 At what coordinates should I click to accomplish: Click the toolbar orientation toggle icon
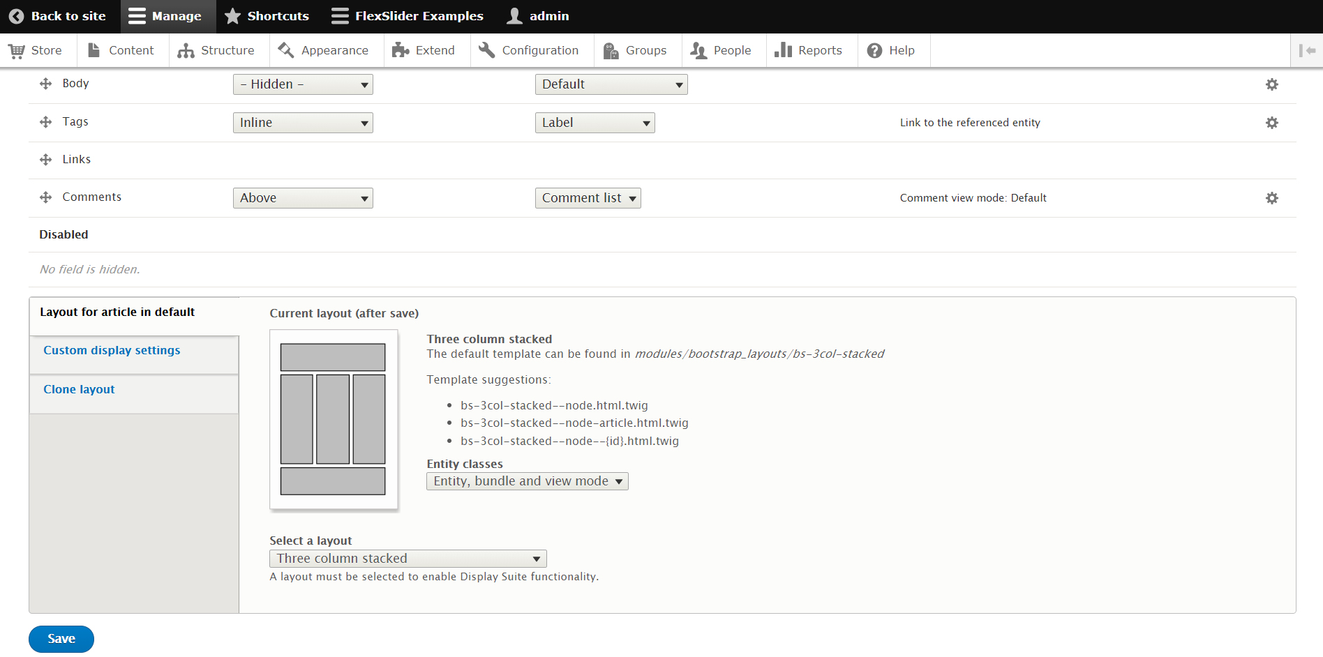[x=1306, y=50]
